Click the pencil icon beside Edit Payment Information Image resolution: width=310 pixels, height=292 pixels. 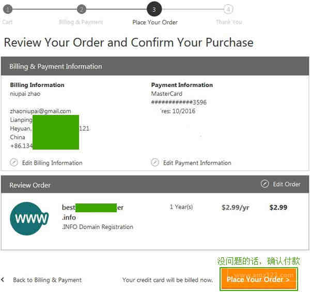click(155, 162)
